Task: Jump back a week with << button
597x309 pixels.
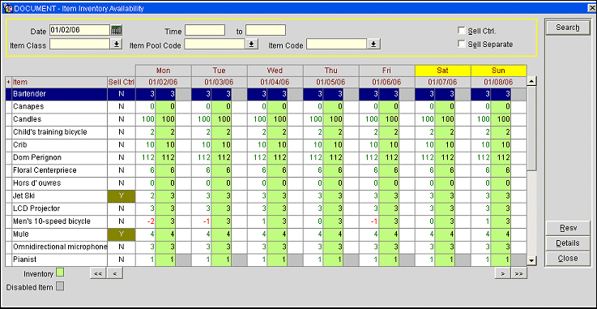Action: pos(98,273)
